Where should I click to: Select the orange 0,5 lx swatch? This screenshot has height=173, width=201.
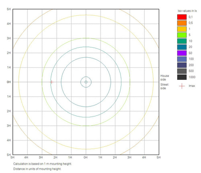[182, 23]
